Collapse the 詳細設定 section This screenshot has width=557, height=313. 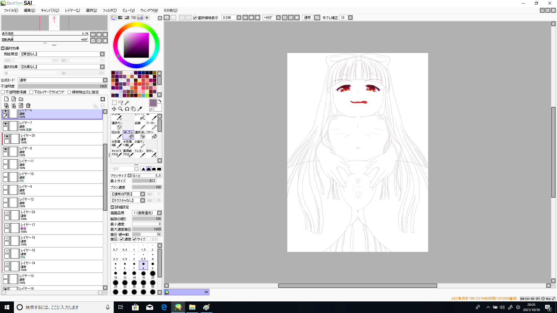pyautogui.click(x=112, y=207)
